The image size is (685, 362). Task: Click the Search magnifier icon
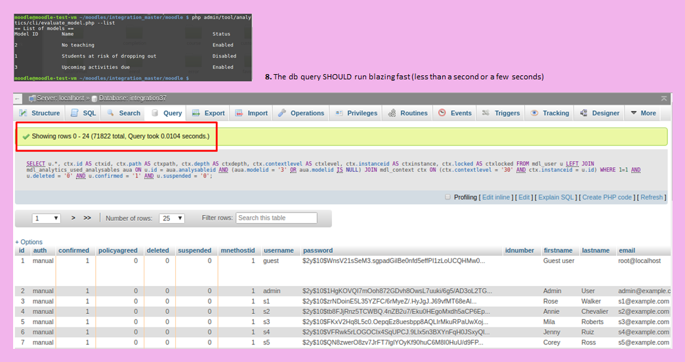tap(110, 113)
